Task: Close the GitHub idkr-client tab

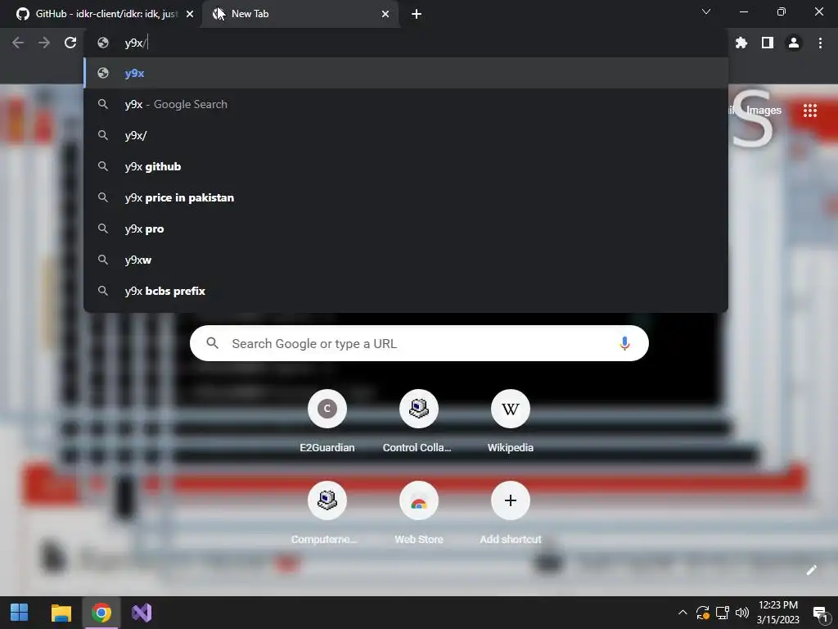Action: pos(190,14)
